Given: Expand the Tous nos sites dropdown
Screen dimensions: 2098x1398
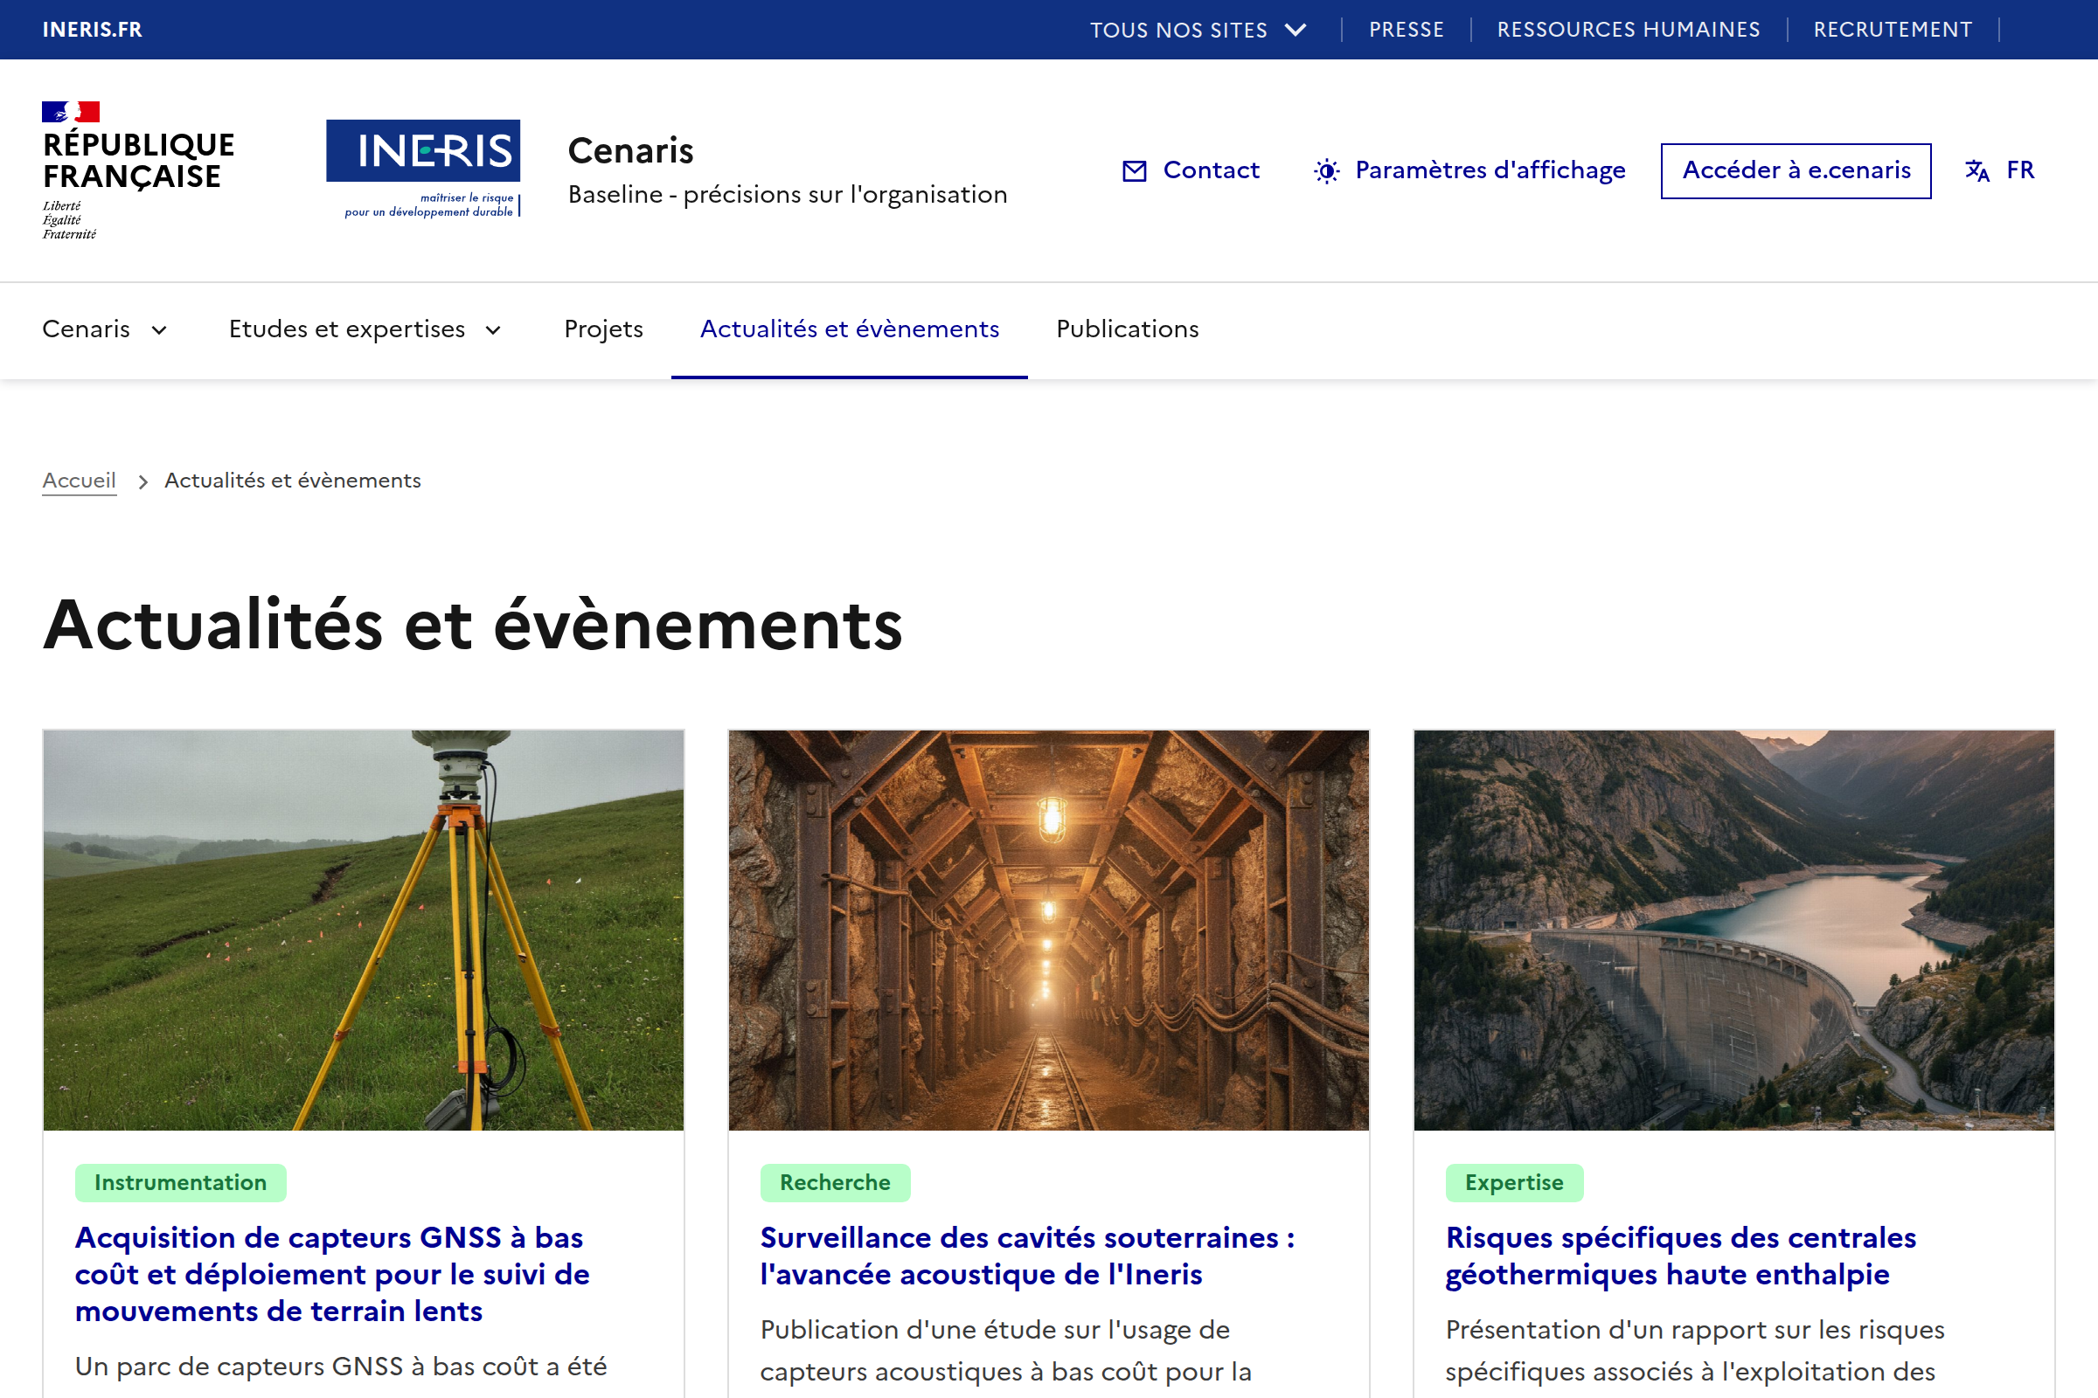Looking at the screenshot, I should click(1198, 30).
